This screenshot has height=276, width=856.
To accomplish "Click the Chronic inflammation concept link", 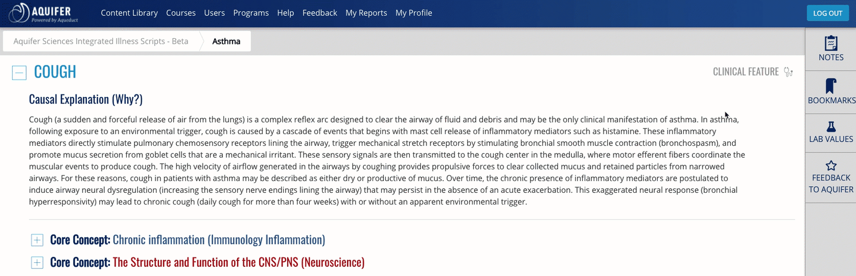I will point(219,240).
